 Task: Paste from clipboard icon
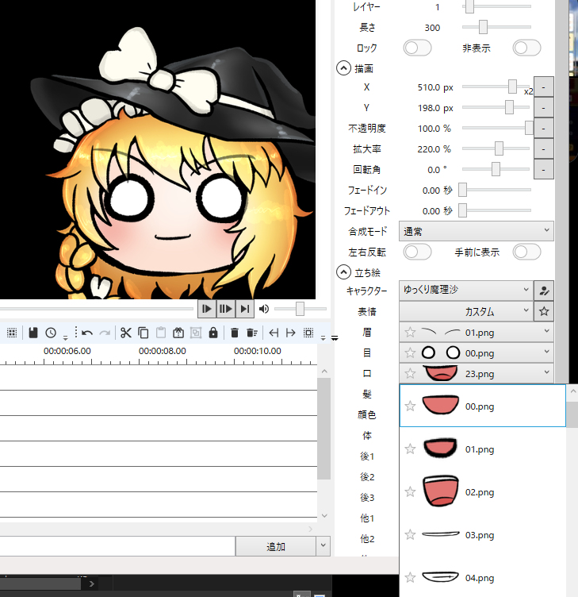click(x=161, y=333)
